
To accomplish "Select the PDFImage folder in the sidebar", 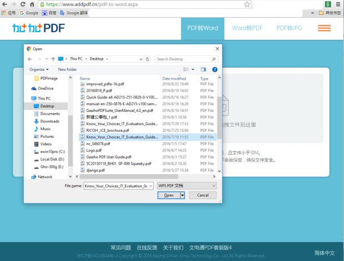I will pyautogui.click(x=46, y=78).
